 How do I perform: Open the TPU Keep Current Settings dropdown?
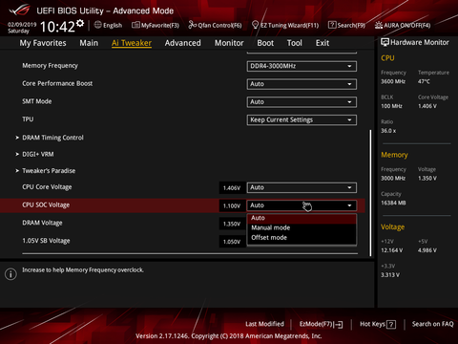tap(302, 119)
